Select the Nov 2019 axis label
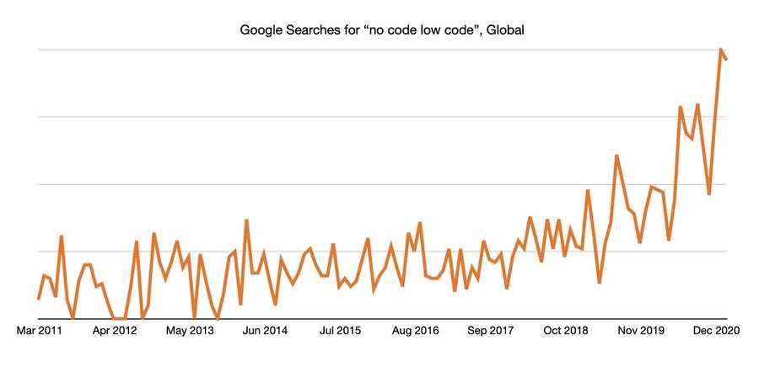 [x=640, y=330]
